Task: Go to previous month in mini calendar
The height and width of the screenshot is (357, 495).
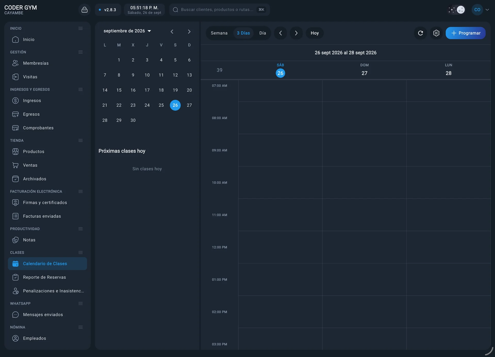Action: [172, 31]
